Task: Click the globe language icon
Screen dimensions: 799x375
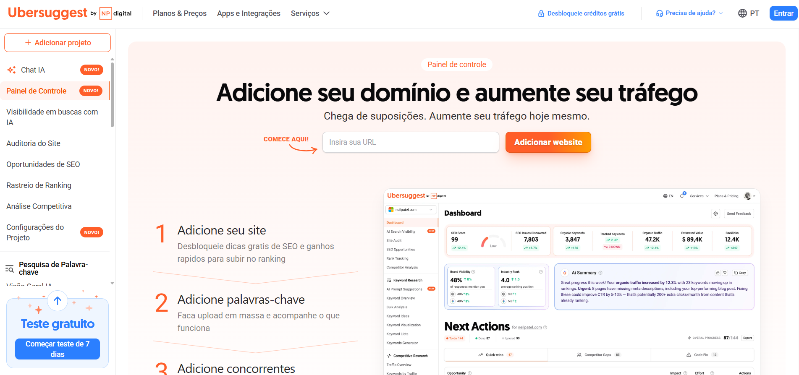Action: pyautogui.click(x=742, y=13)
